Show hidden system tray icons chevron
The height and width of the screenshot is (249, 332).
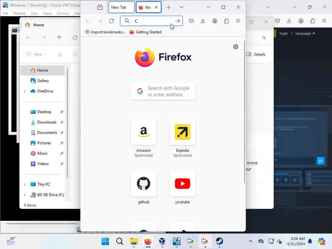251,241
